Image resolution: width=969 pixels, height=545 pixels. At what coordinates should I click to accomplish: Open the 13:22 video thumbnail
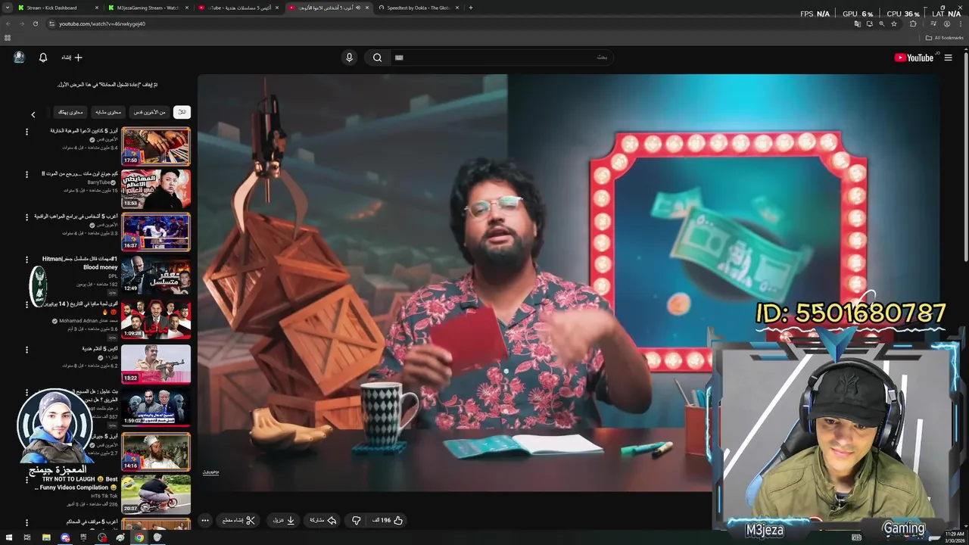[156, 363]
